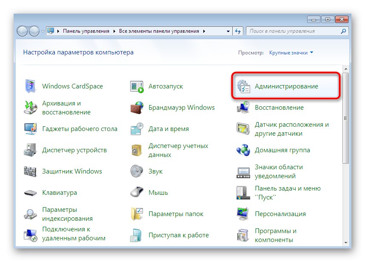
Task: Click the Параметры индексирования icon
Action: (30, 214)
